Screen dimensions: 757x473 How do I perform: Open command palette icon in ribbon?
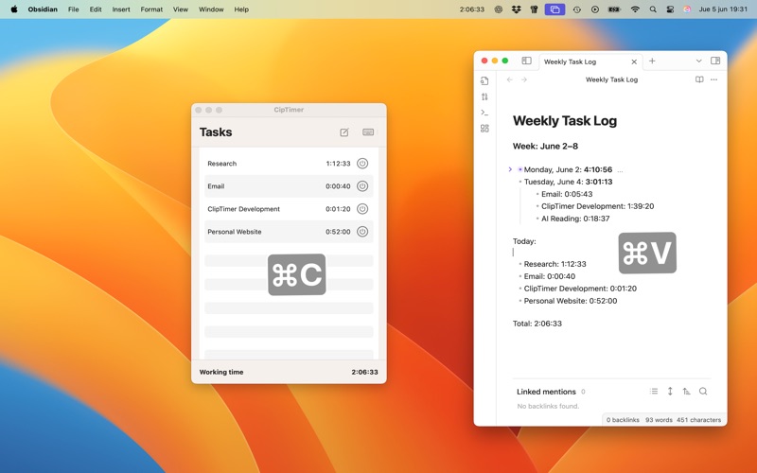(x=484, y=113)
